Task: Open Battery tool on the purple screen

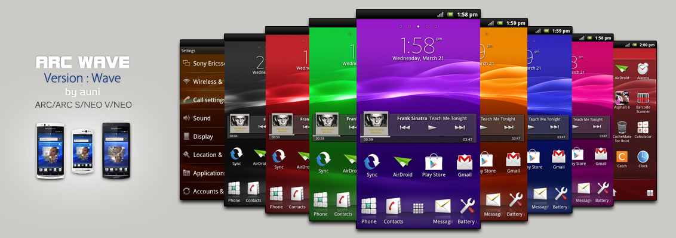Action: pyautogui.click(x=467, y=211)
